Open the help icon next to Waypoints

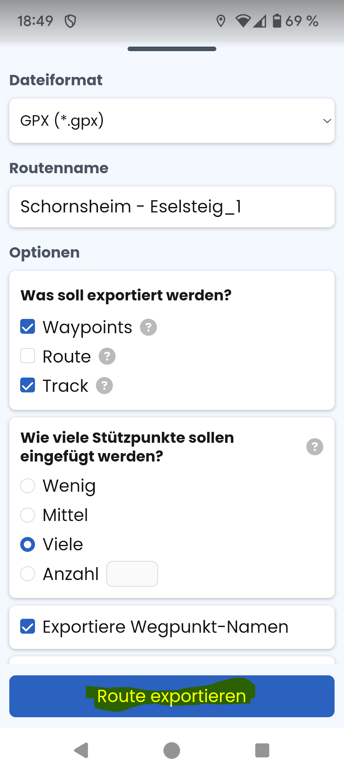pos(149,327)
